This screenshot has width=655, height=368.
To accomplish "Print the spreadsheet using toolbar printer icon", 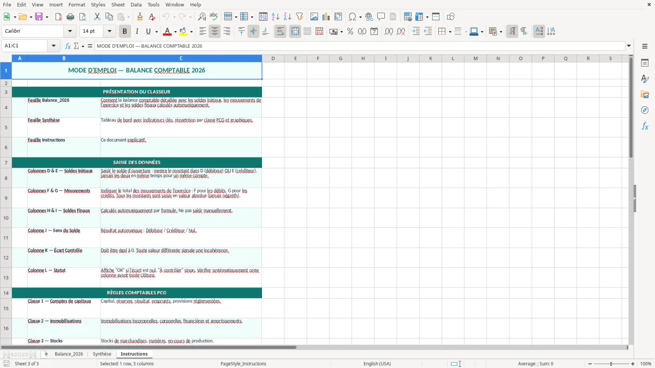I will tap(71, 17).
